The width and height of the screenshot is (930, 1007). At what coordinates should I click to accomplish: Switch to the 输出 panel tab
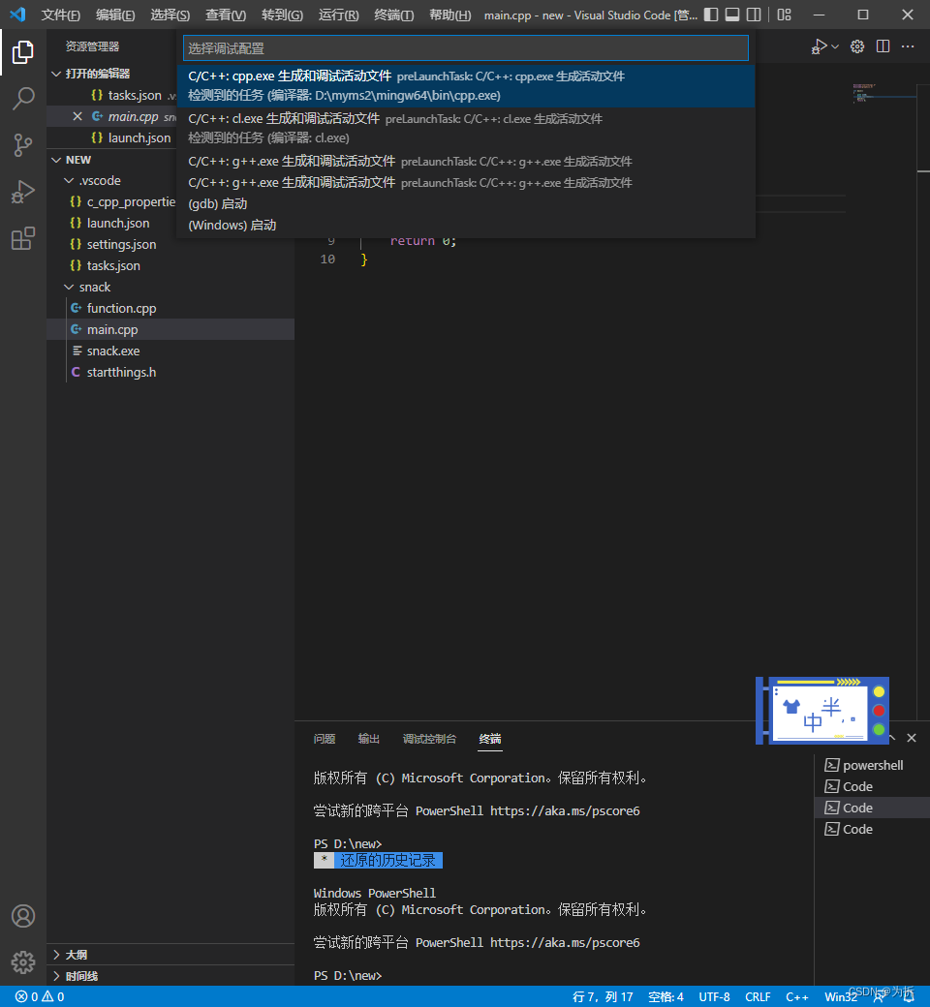click(x=368, y=738)
